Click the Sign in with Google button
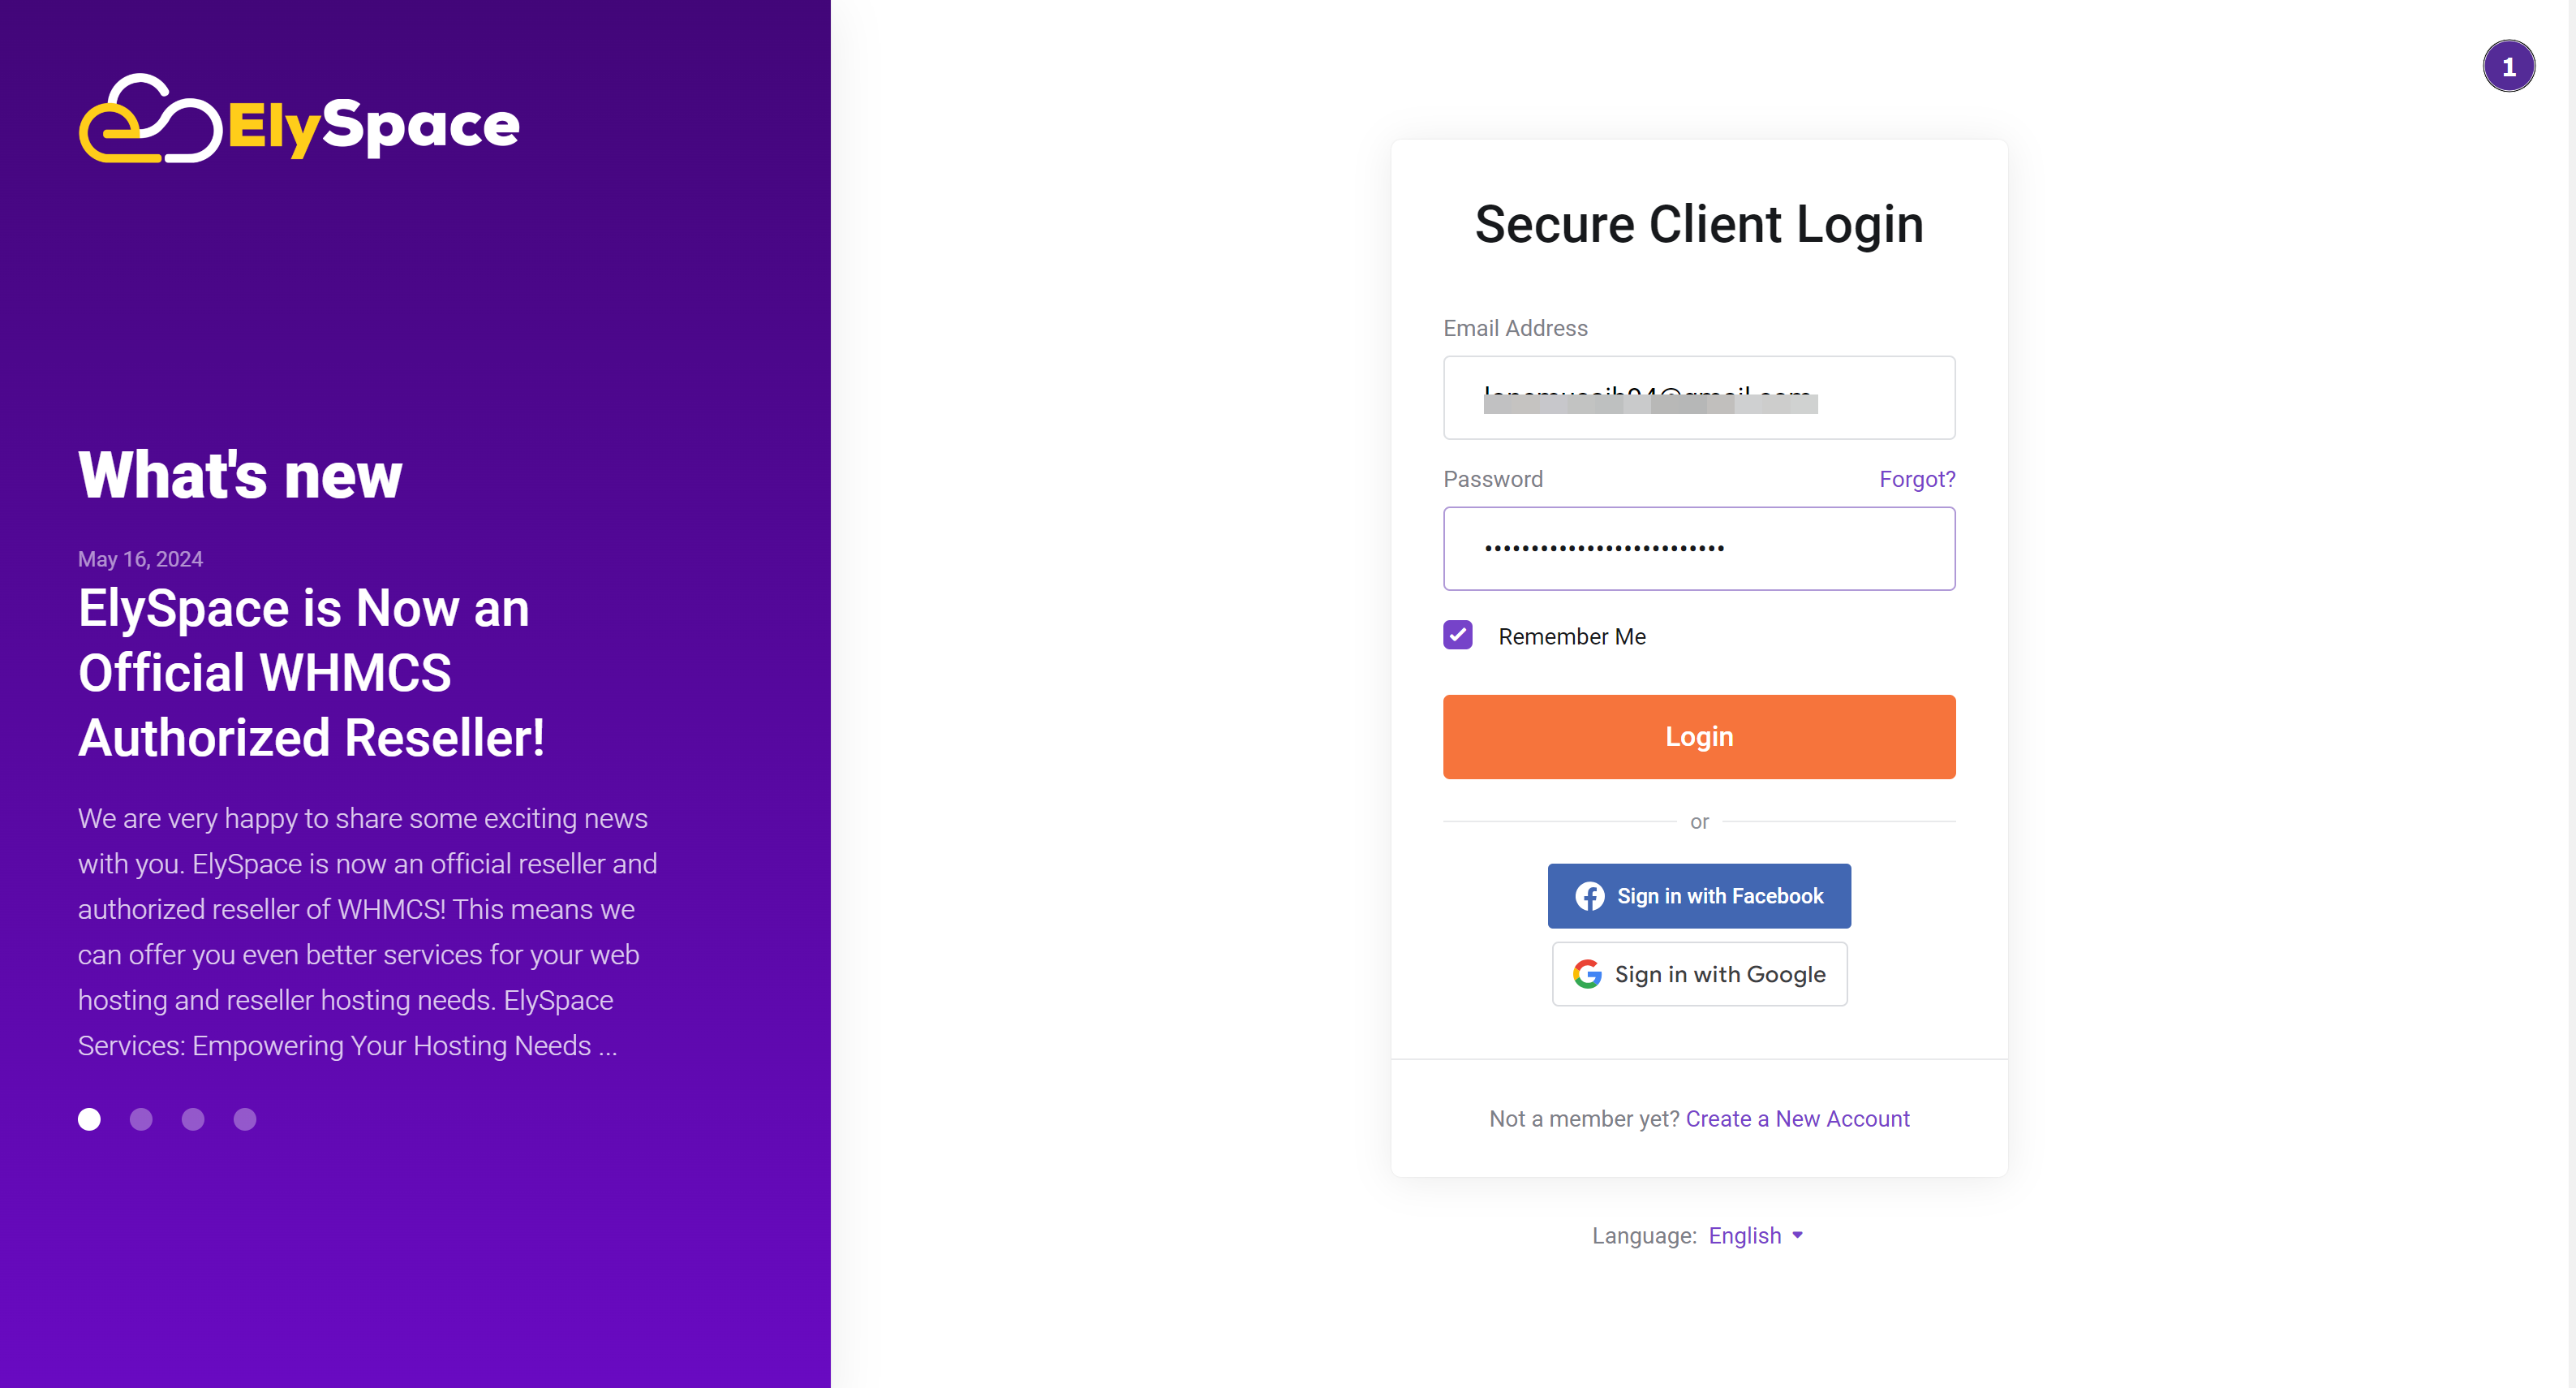The image size is (2576, 1388). 1698,974
